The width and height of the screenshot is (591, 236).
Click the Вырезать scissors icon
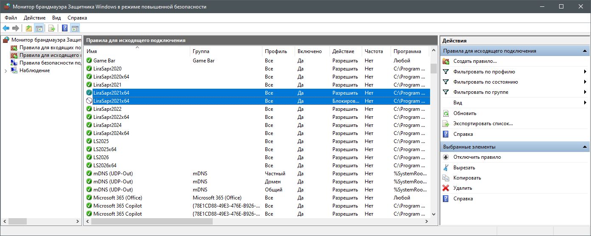coord(446,167)
